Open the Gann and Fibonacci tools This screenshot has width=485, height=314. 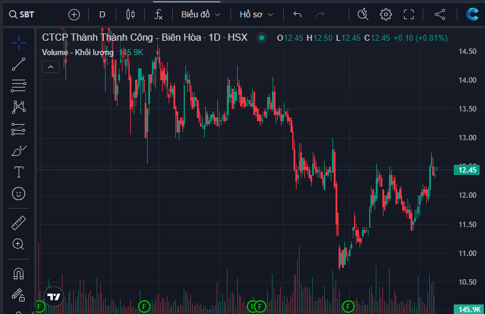click(19, 86)
